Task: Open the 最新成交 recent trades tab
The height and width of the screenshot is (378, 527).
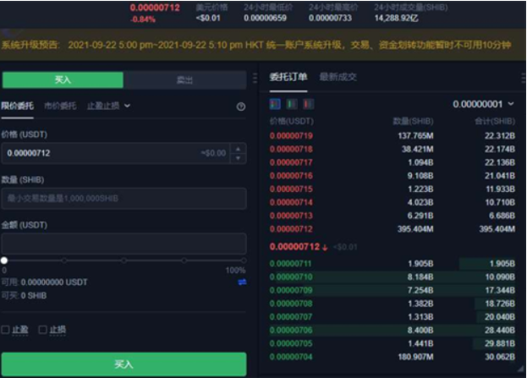Action: [x=338, y=77]
